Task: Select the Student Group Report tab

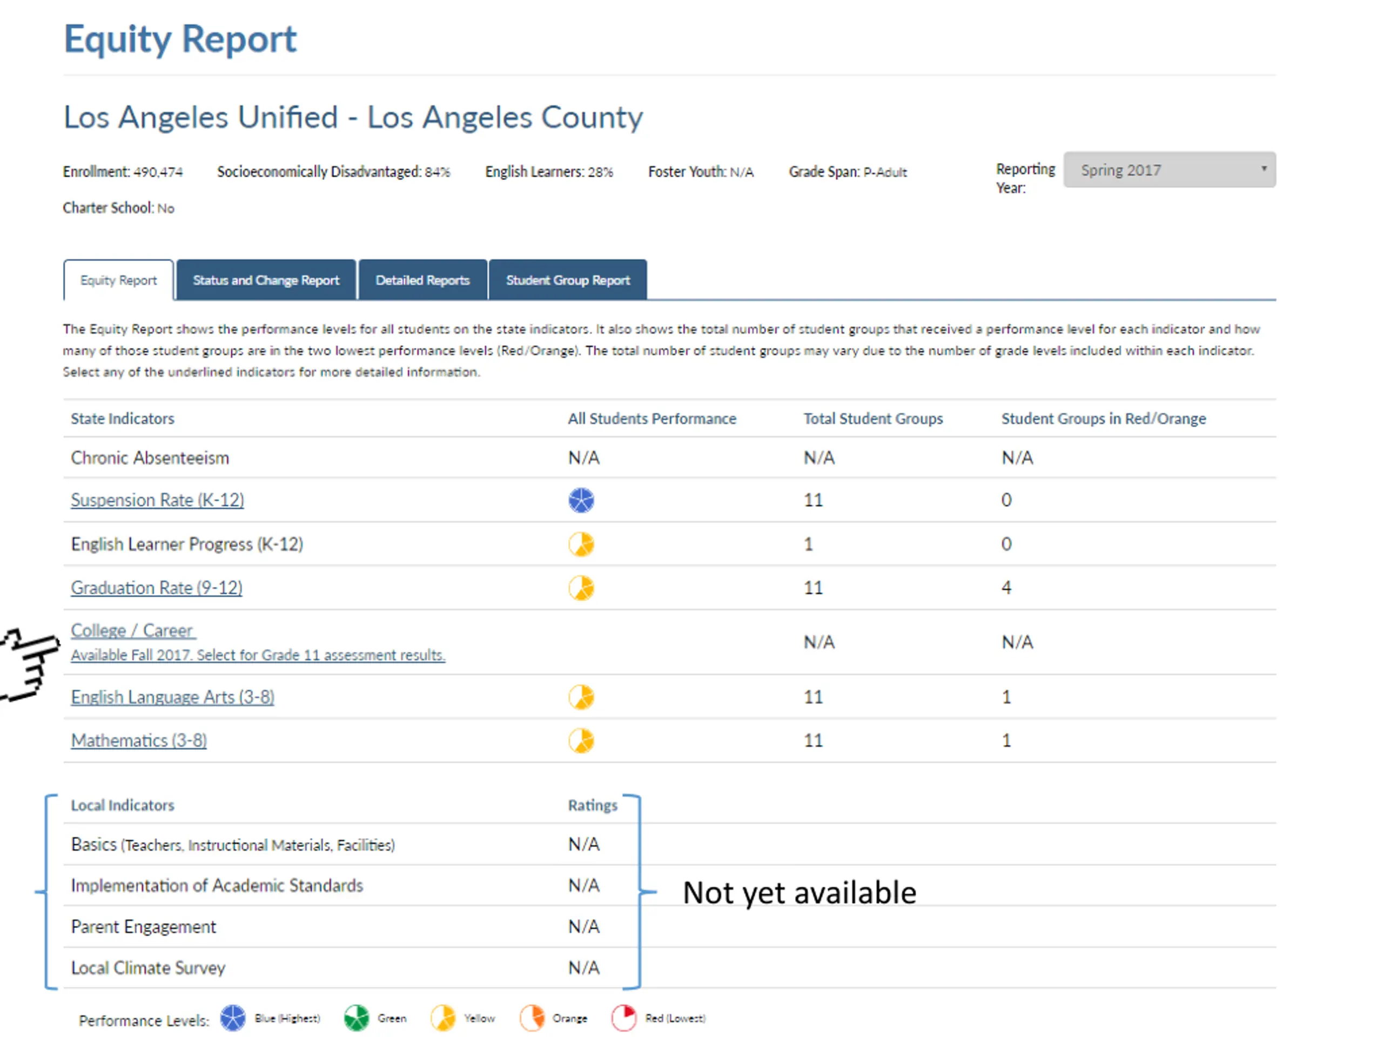Action: pyautogui.click(x=567, y=280)
